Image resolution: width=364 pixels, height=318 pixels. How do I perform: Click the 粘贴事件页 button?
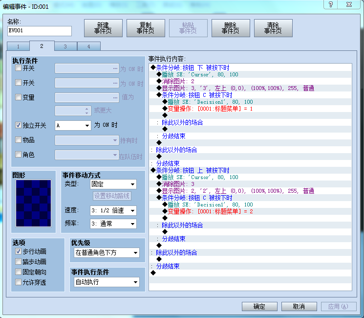(188, 28)
